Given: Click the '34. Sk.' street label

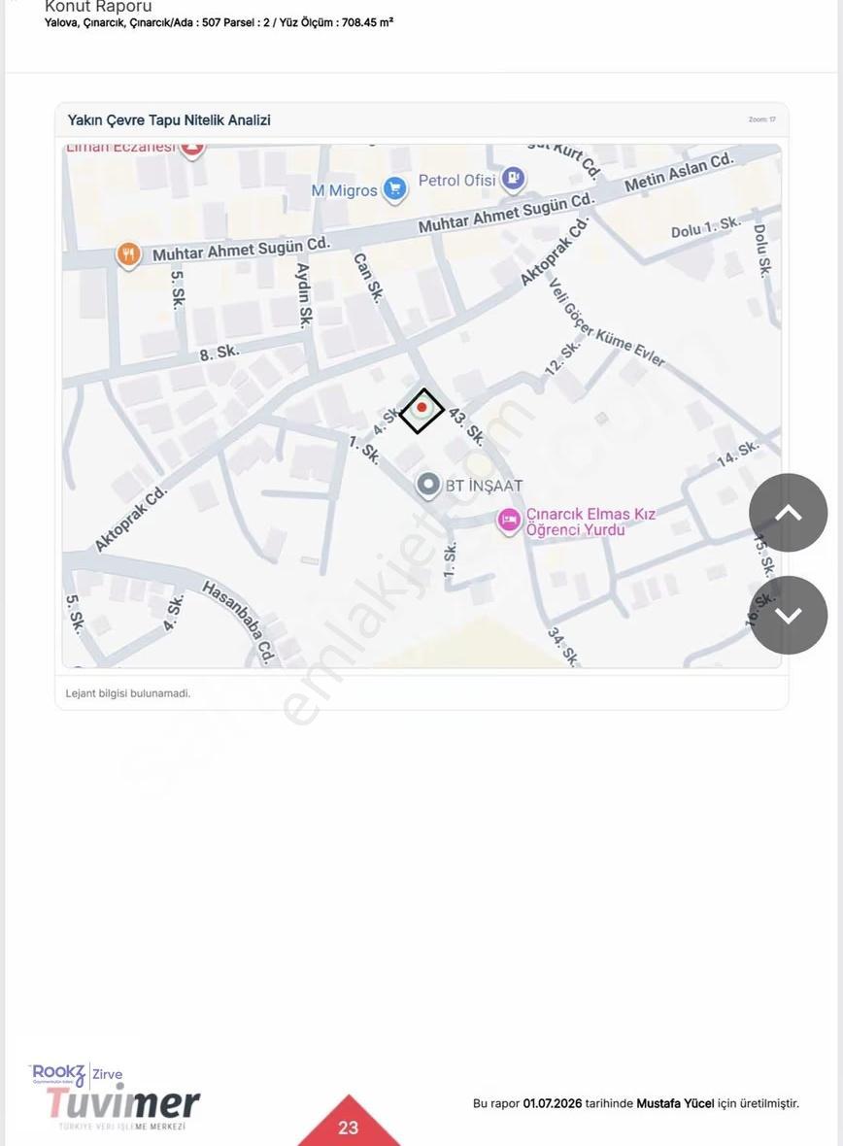Looking at the screenshot, I should pyautogui.click(x=563, y=647).
